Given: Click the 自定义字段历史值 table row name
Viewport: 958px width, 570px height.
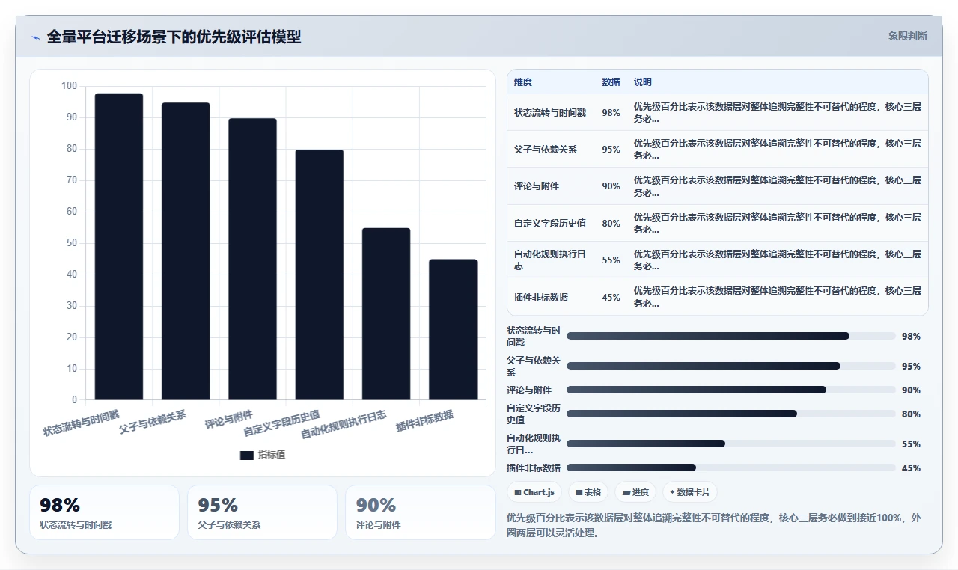Looking at the screenshot, I should pyautogui.click(x=550, y=224).
